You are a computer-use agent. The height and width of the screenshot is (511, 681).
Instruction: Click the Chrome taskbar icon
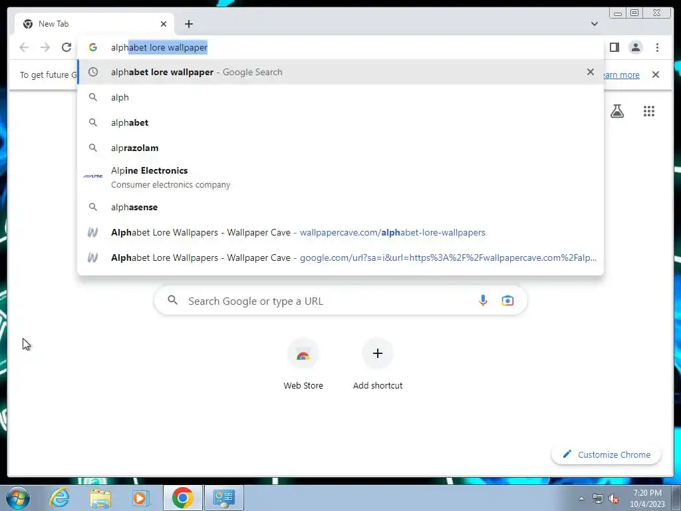click(x=182, y=498)
